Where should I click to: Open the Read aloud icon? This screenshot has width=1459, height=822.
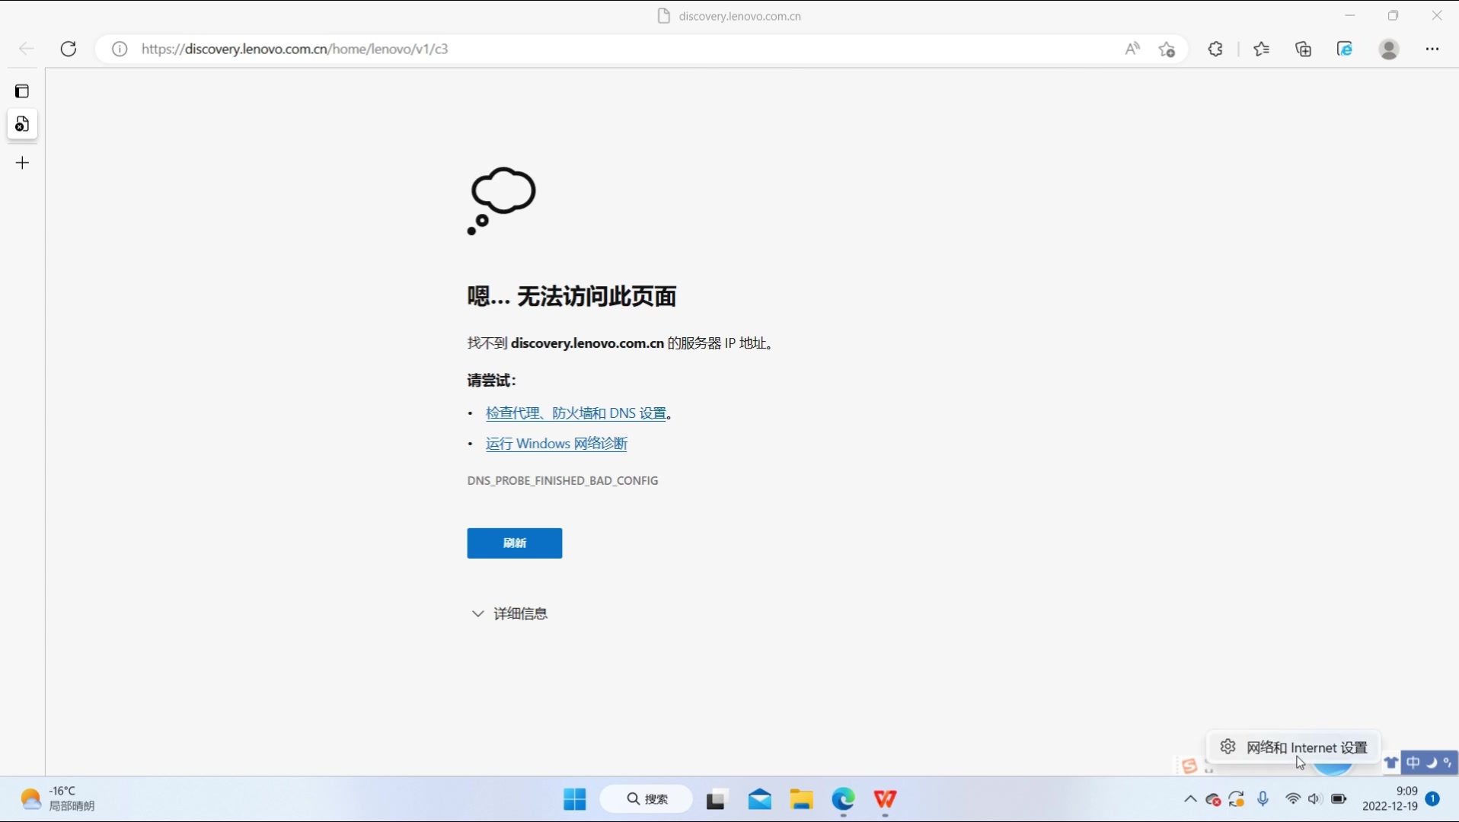point(1132,49)
